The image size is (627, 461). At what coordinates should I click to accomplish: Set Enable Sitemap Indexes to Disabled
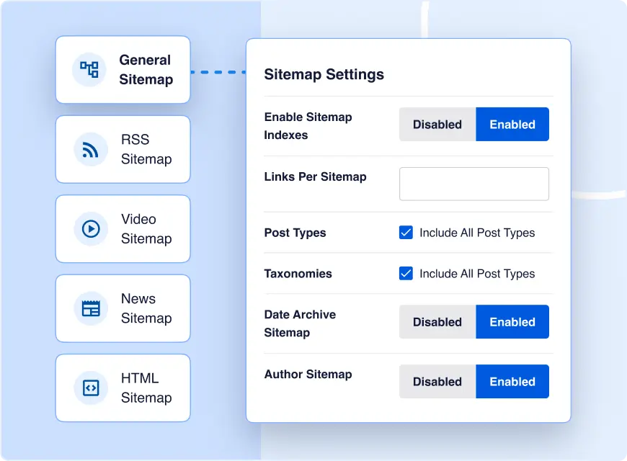point(437,124)
